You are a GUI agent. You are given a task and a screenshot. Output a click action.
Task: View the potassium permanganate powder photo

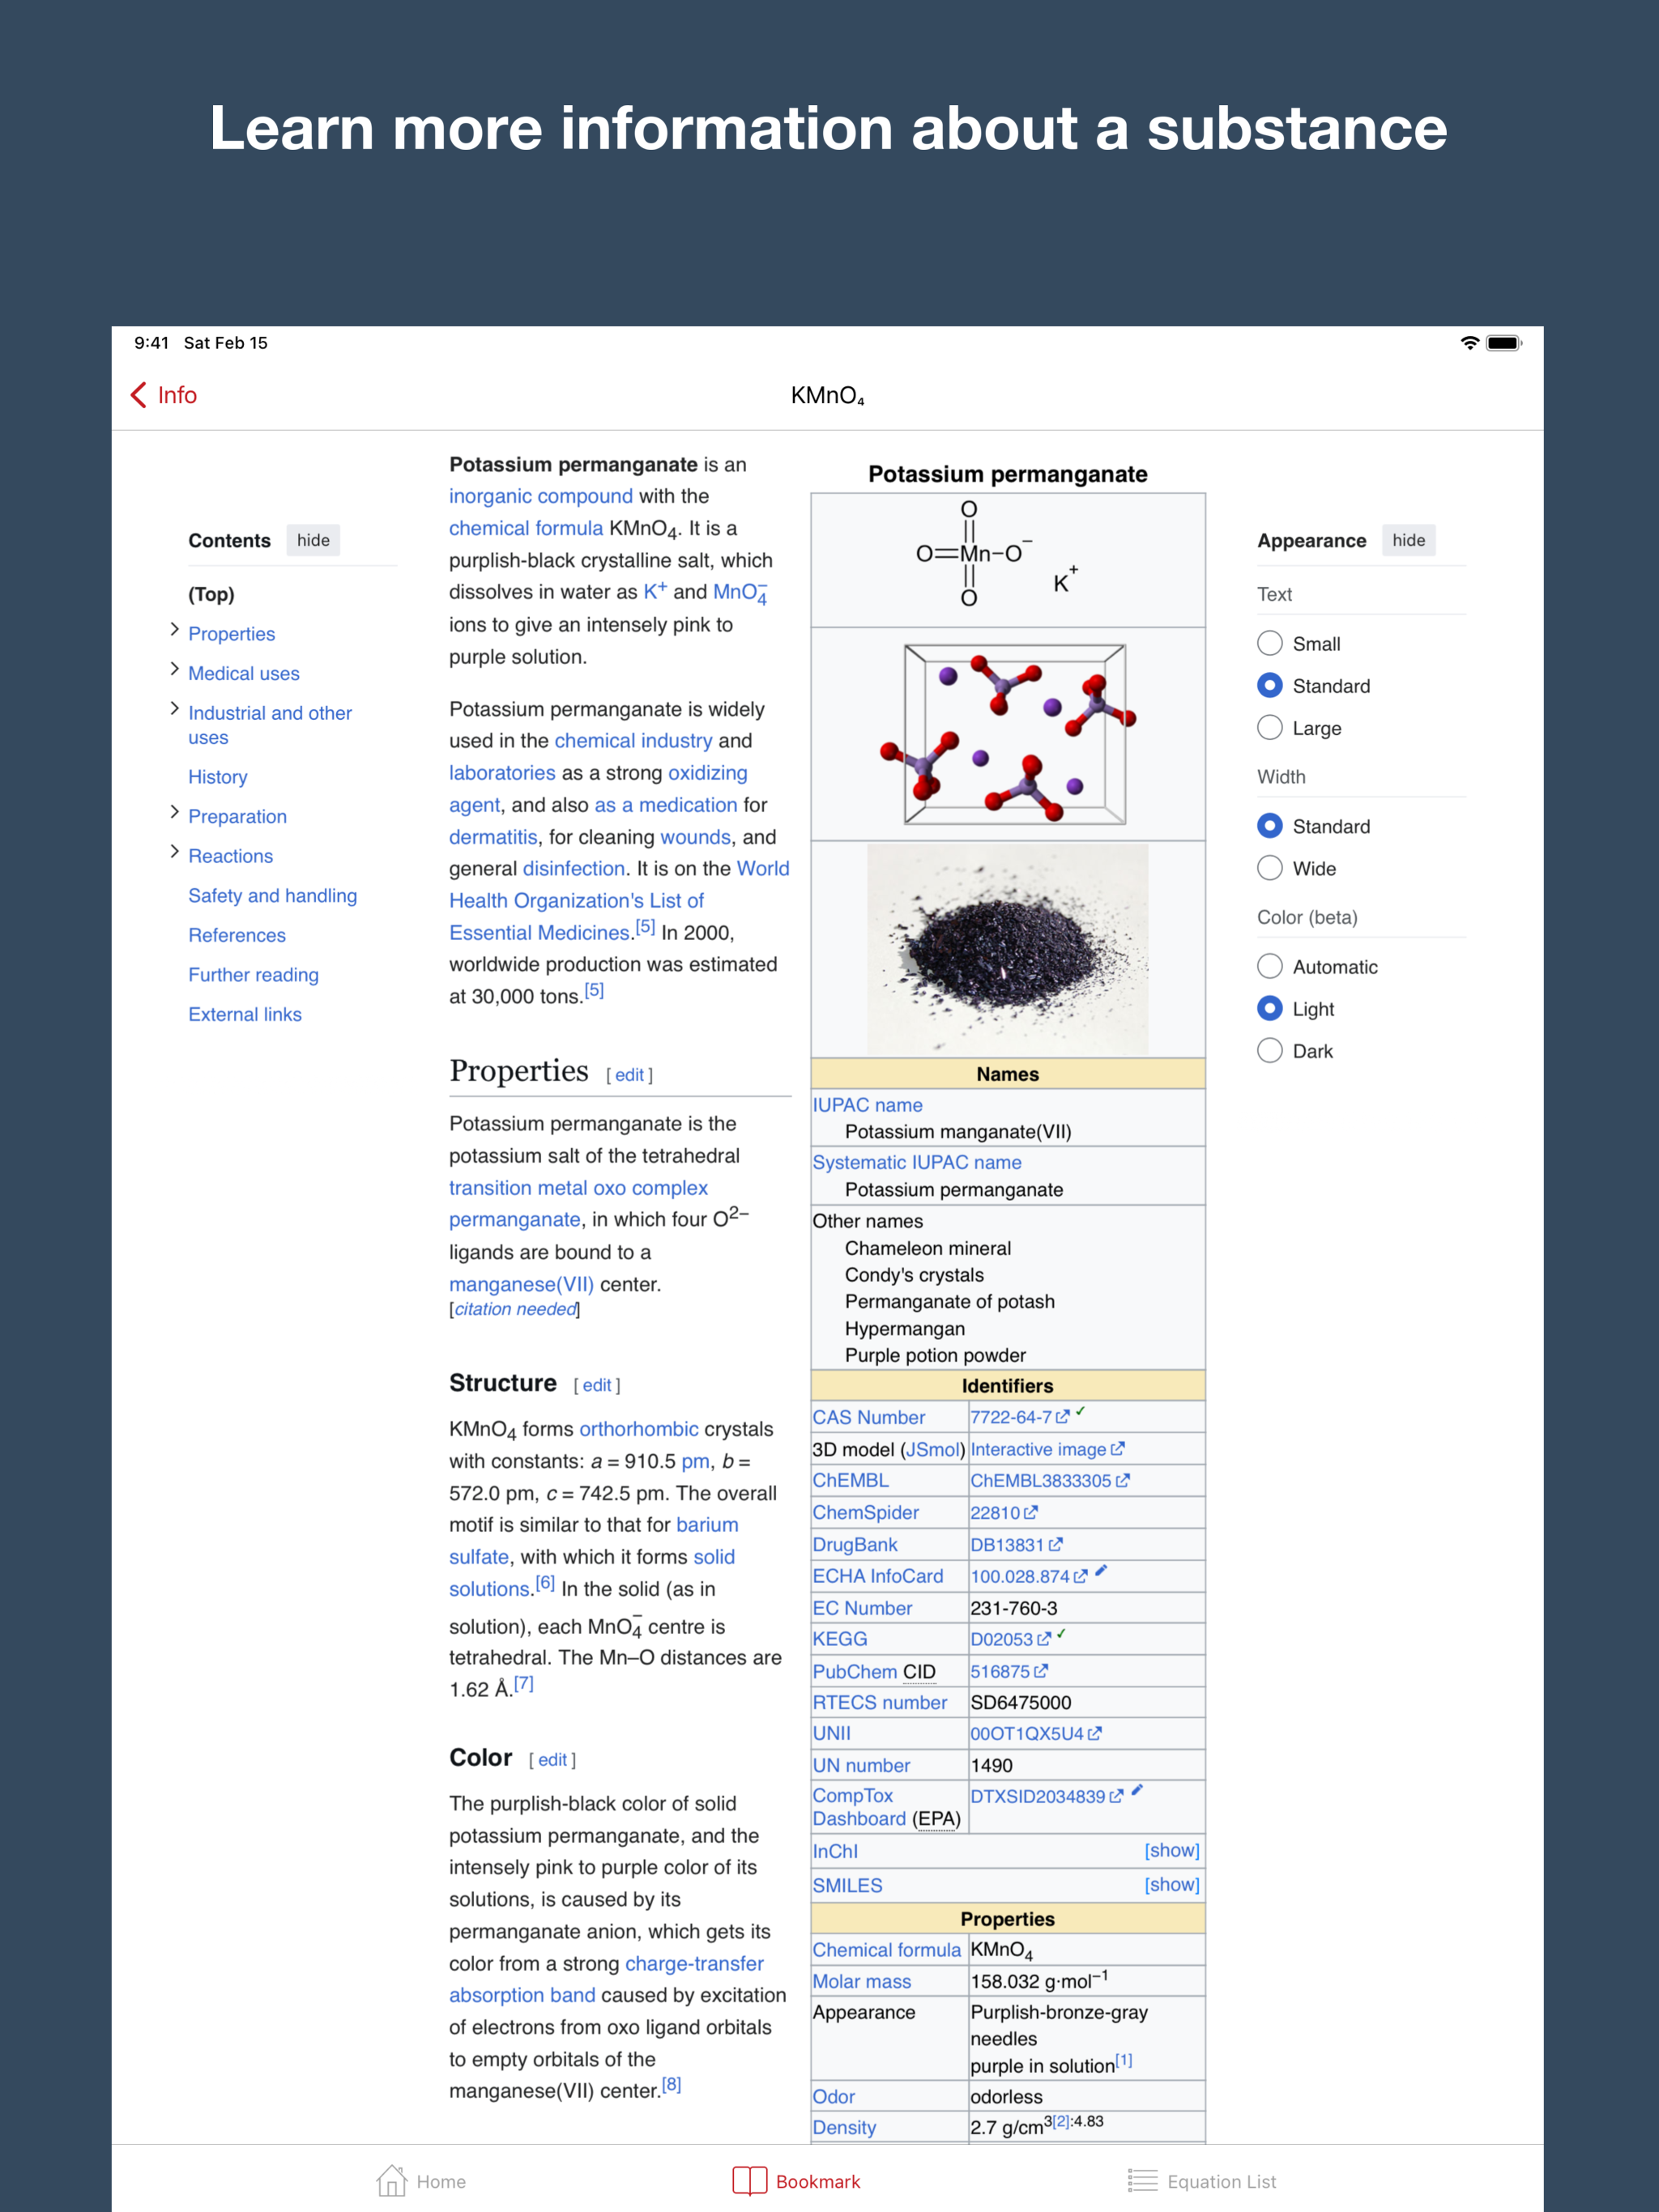point(1008,949)
